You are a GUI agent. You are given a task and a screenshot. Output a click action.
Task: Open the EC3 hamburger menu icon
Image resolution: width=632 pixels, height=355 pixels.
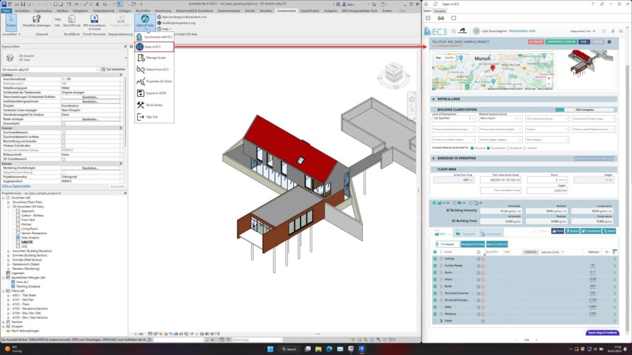click(x=454, y=31)
